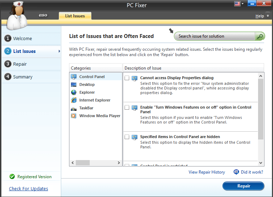Click the step 4 Summary number badge
Screen dimensions: 273x197
tap(8, 77)
